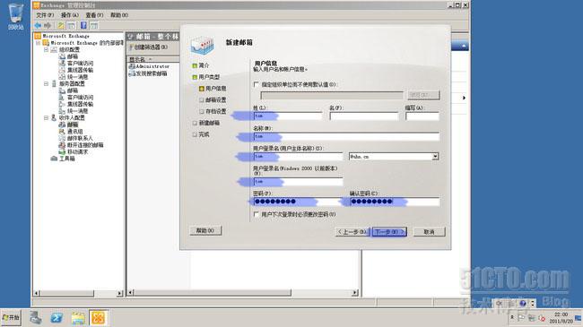Collapse the 组织配置 tree node
Screen dimensions: 583x327
tap(46, 49)
